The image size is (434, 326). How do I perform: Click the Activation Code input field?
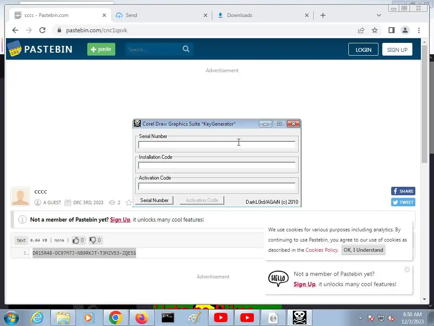[x=217, y=186]
